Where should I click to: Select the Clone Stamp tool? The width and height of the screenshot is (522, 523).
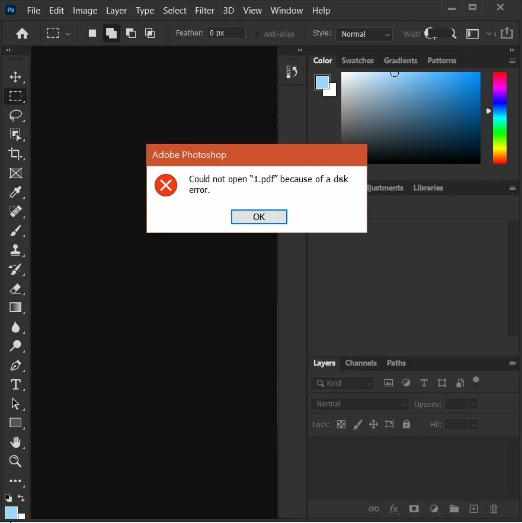click(15, 250)
